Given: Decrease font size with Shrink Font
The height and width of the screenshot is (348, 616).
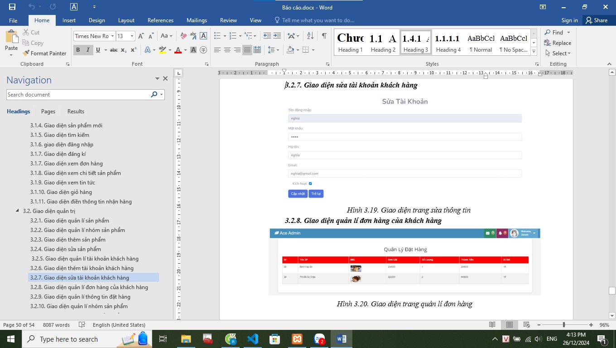Looking at the screenshot, I should [150, 36].
